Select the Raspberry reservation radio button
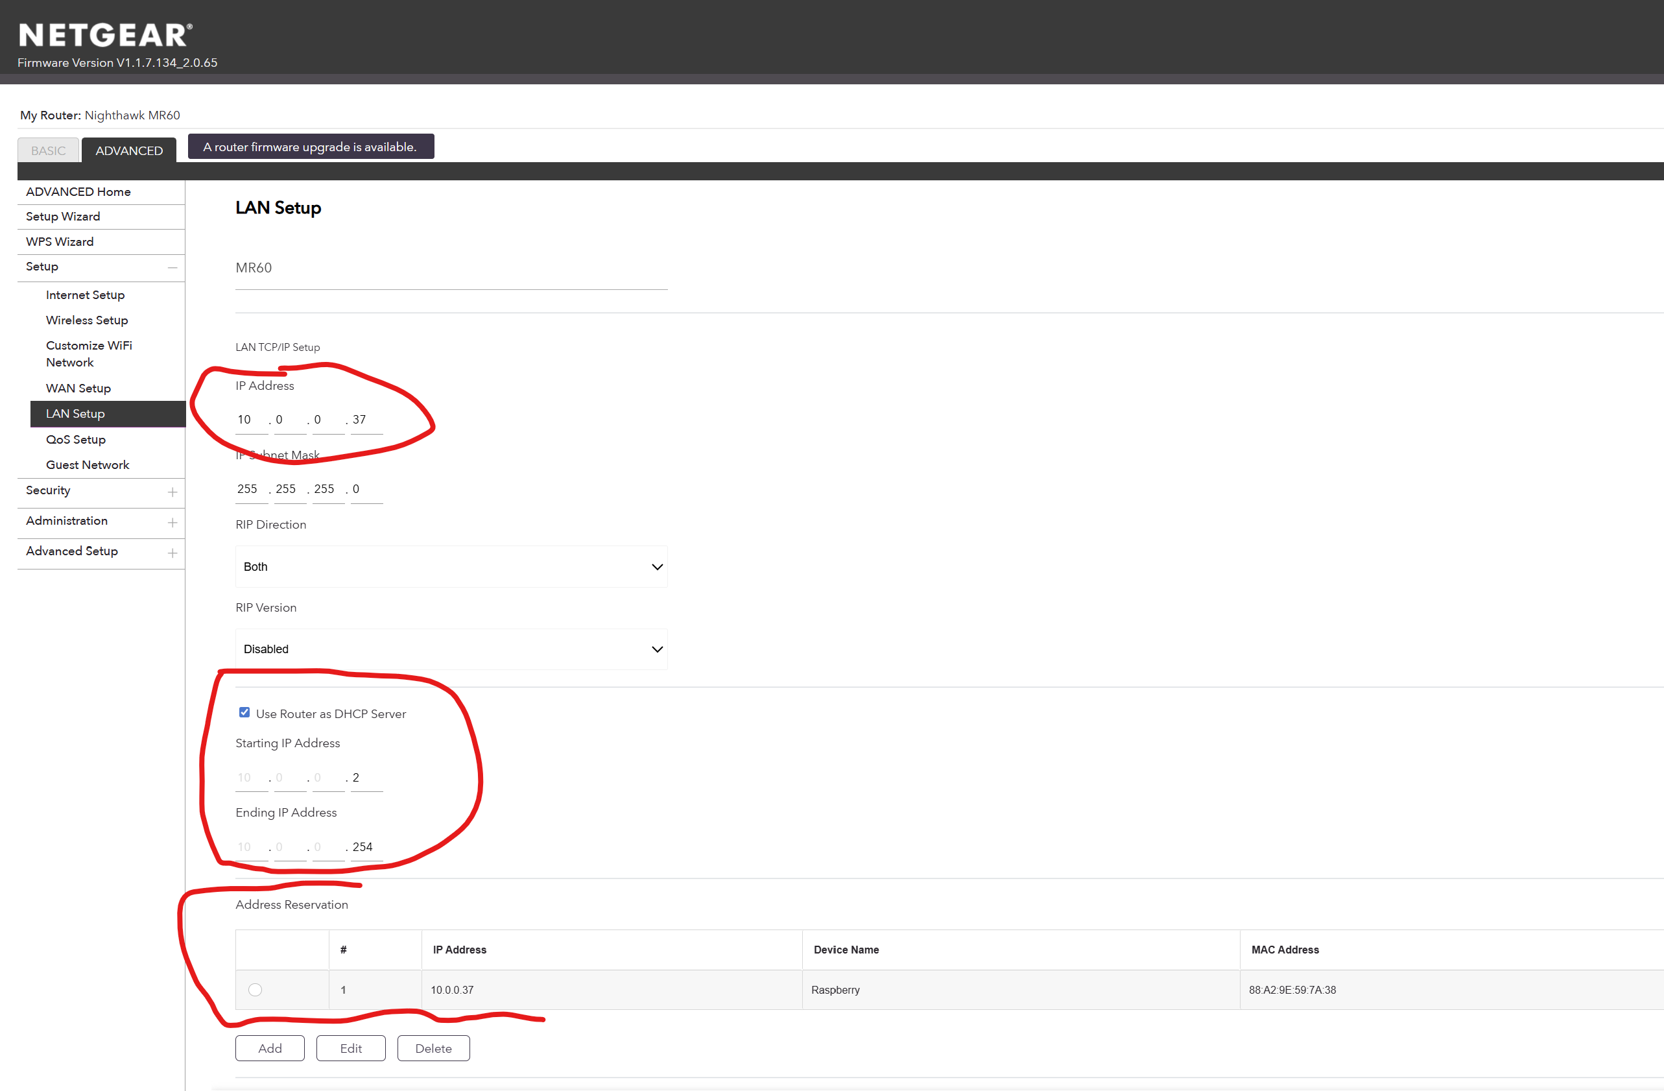This screenshot has height=1091, width=1664. tap(256, 990)
